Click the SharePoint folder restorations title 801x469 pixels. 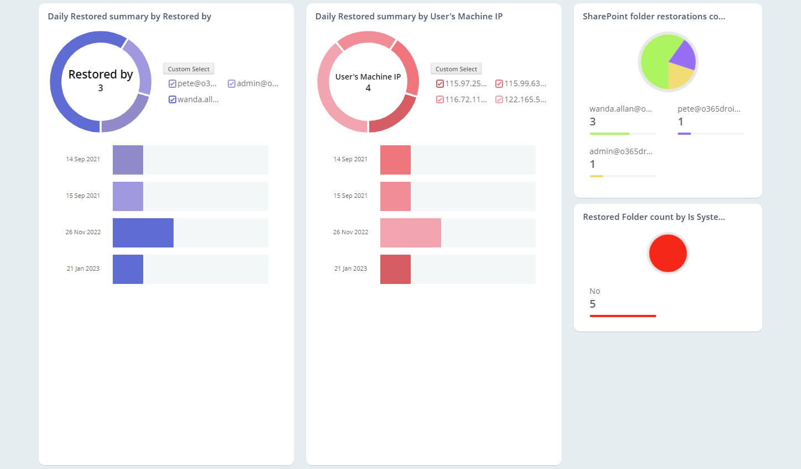click(x=653, y=17)
